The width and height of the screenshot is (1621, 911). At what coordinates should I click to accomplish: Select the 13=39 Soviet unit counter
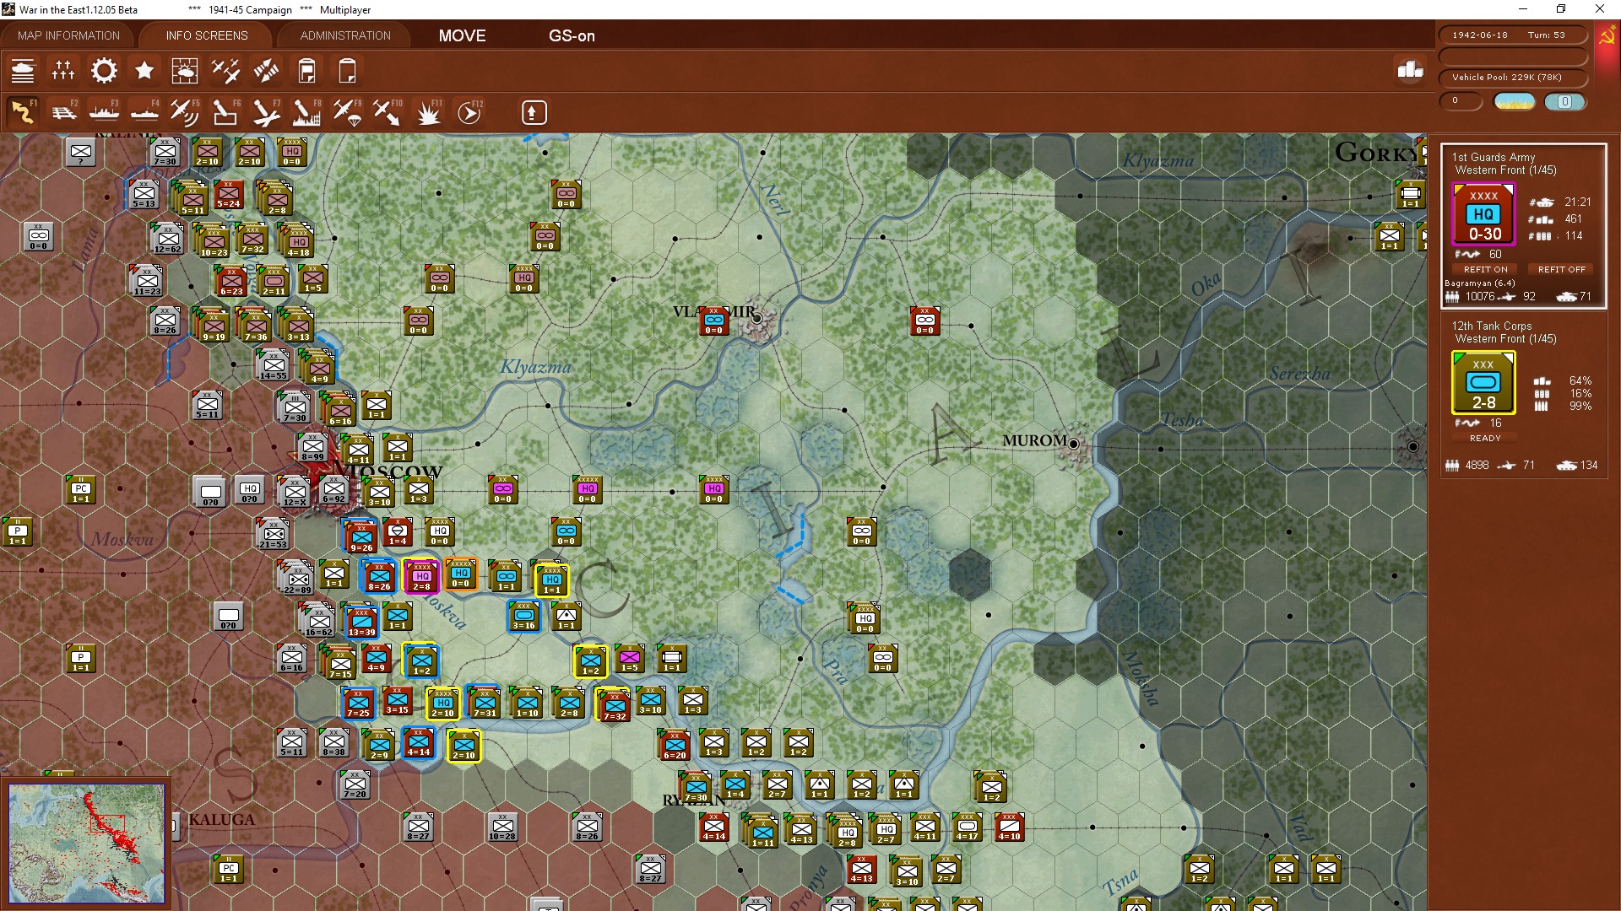[361, 623]
